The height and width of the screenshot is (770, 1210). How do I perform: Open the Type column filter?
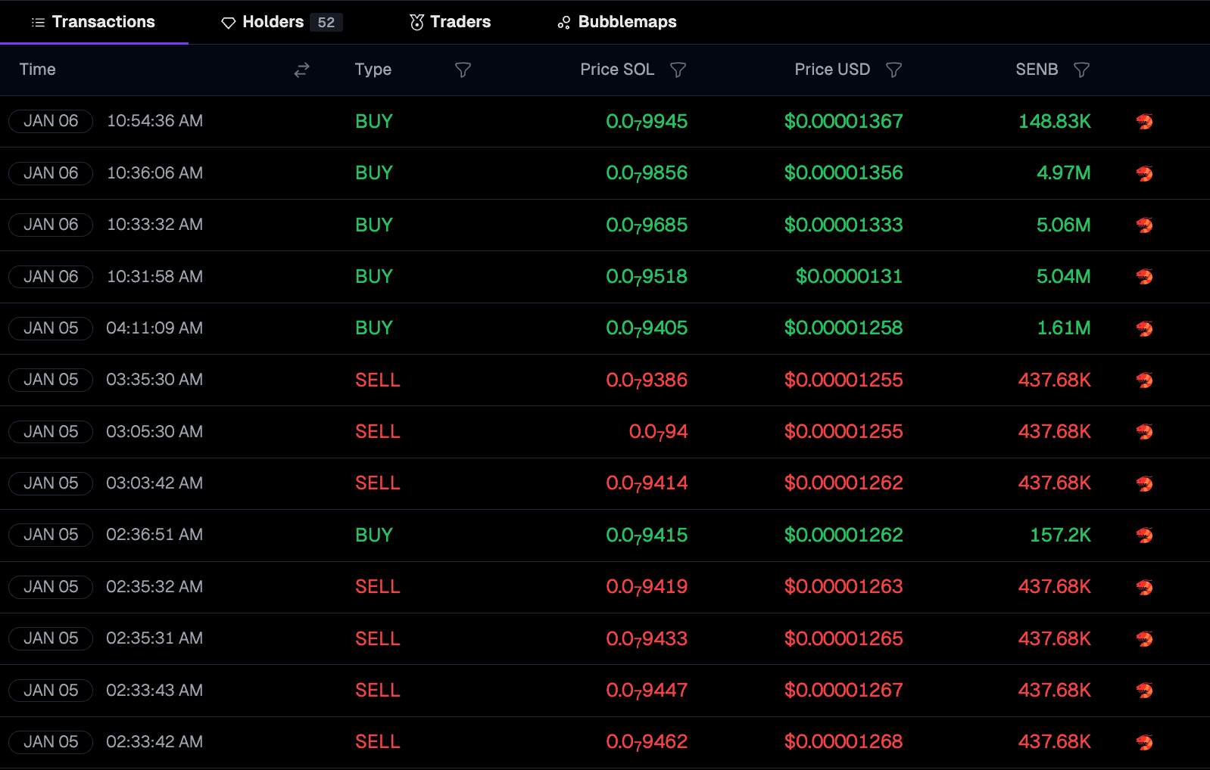[463, 70]
